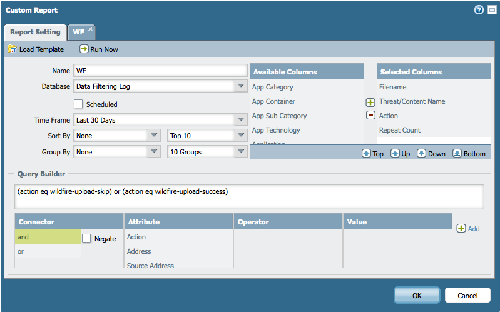Add column with green plus icon

370,103
